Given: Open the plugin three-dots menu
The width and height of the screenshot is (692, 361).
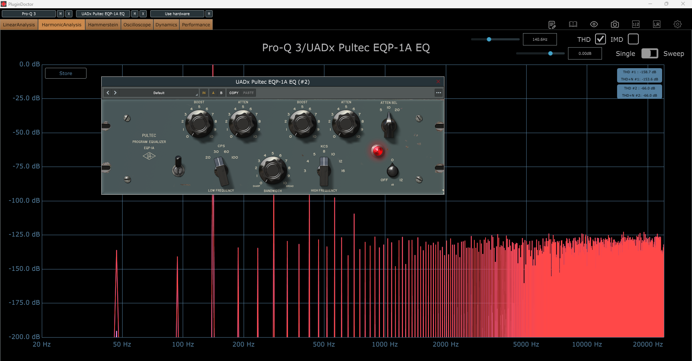Looking at the screenshot, I should (x=439, y=93).
